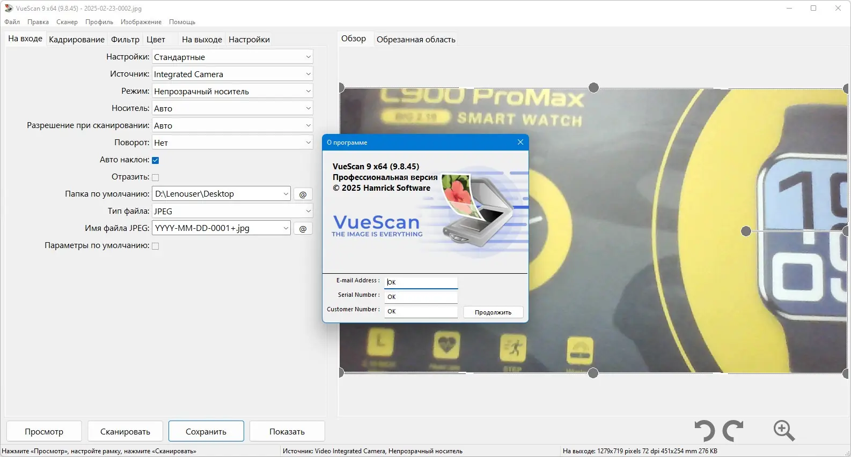Select the На входе tab
This screenshot has width=851, height=457.
25,39
